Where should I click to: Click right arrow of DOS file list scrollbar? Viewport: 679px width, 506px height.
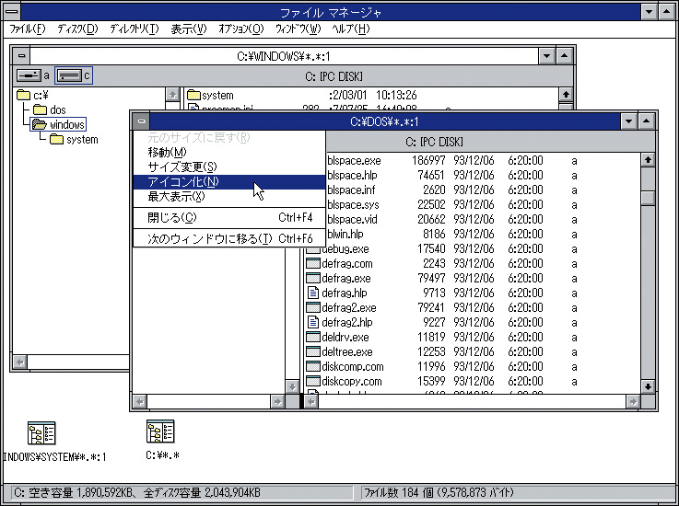pos(633,402)
